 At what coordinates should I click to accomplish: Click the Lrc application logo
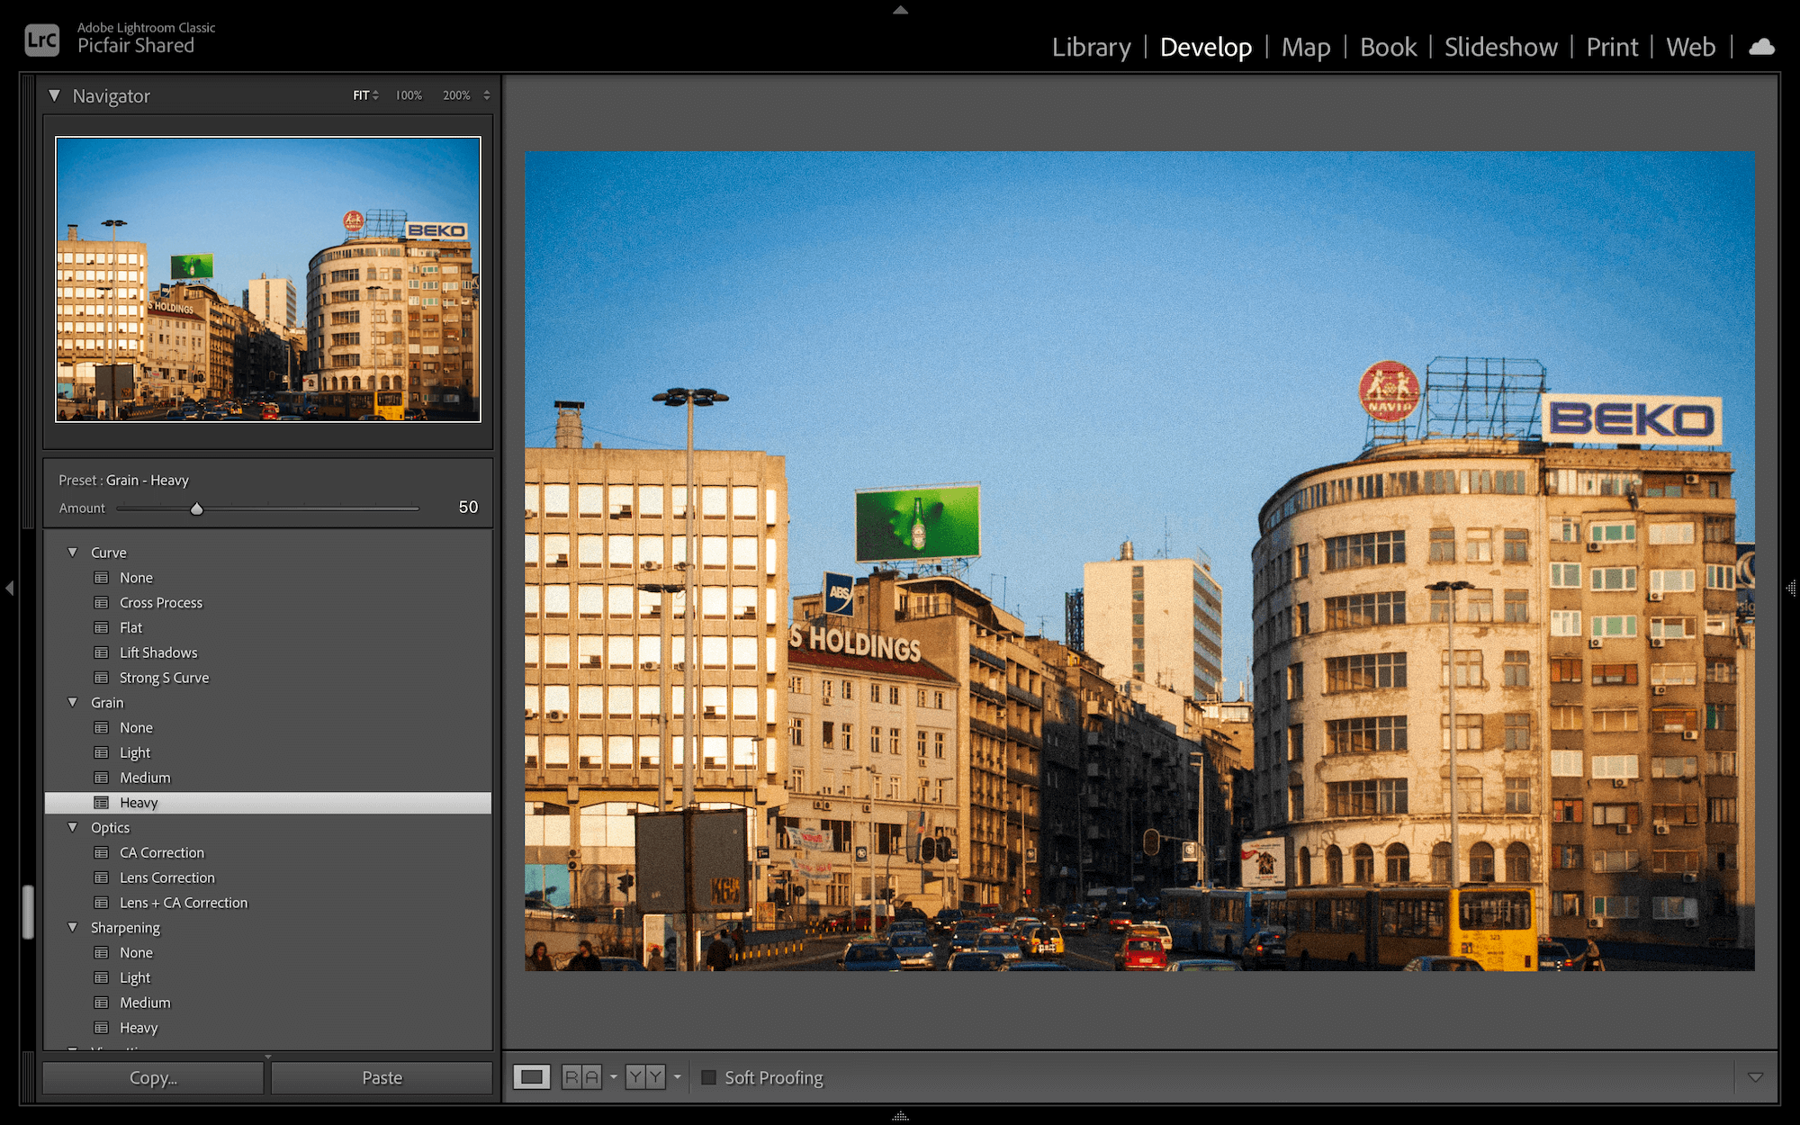click(x=41, y=40)
